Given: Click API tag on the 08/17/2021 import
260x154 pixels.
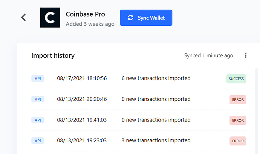Looking at the screenshot, I should coord(38,79).
